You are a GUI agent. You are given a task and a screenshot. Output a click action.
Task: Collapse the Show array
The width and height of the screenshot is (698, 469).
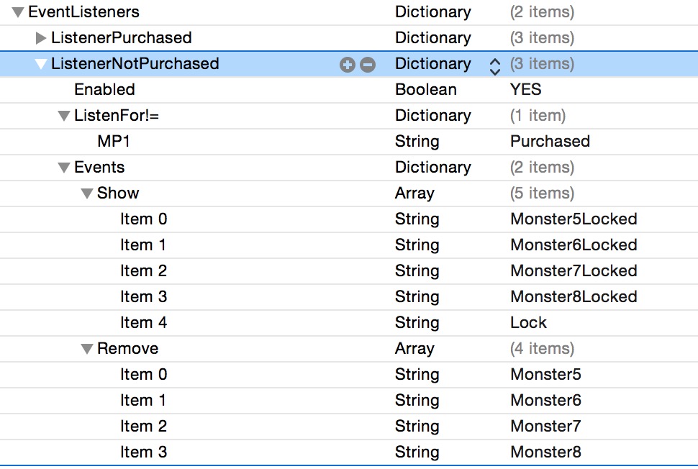point(87,193)
